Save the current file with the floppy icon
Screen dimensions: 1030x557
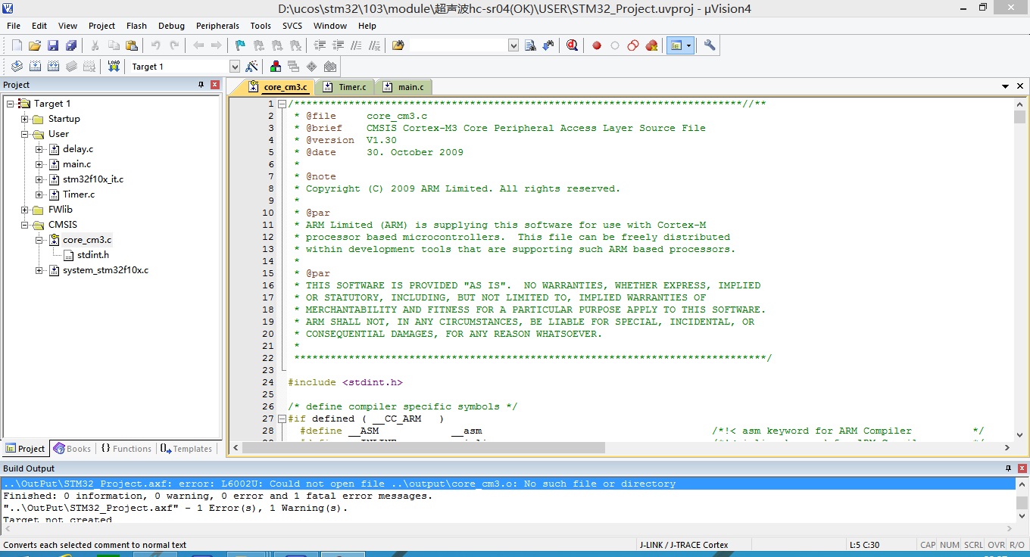[x=53, y=45]
